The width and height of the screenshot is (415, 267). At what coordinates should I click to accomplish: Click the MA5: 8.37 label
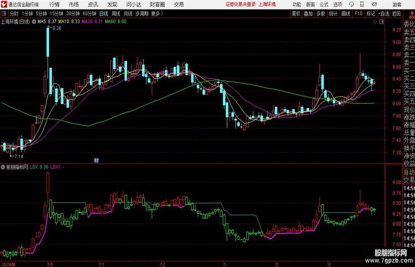(x=47, y=21)
